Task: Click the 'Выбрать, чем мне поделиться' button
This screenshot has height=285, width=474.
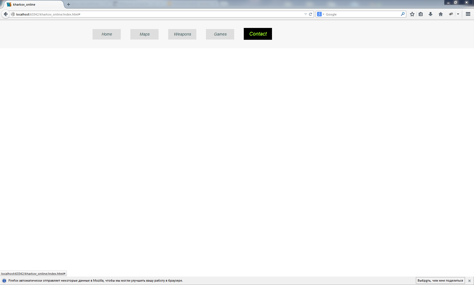Action: (440, 280)
